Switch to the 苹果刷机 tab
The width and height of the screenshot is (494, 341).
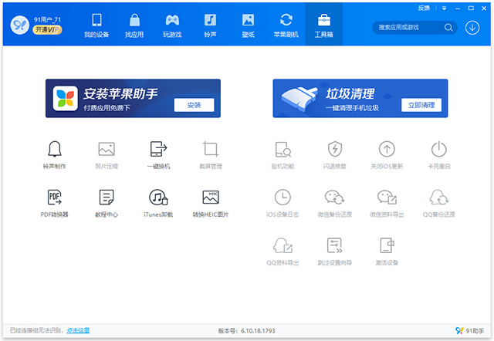[286, 25]
